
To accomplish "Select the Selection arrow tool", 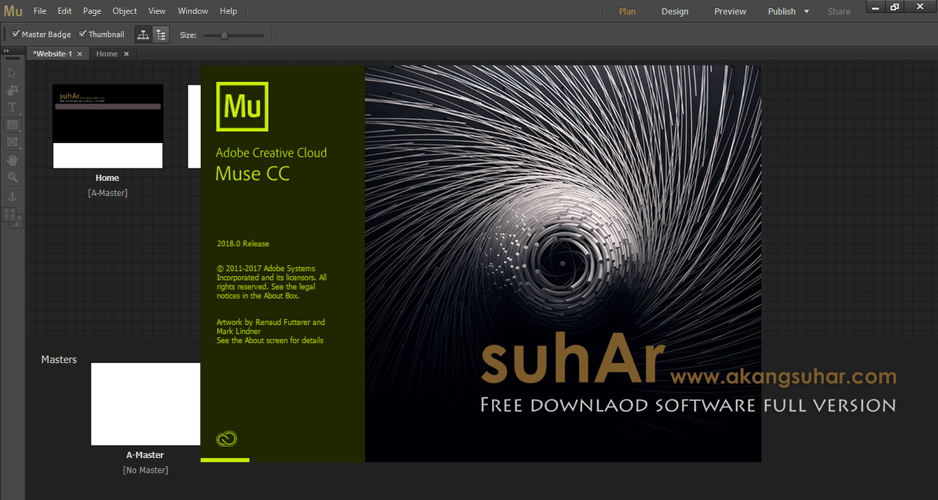I will click(x=12, y=72).
